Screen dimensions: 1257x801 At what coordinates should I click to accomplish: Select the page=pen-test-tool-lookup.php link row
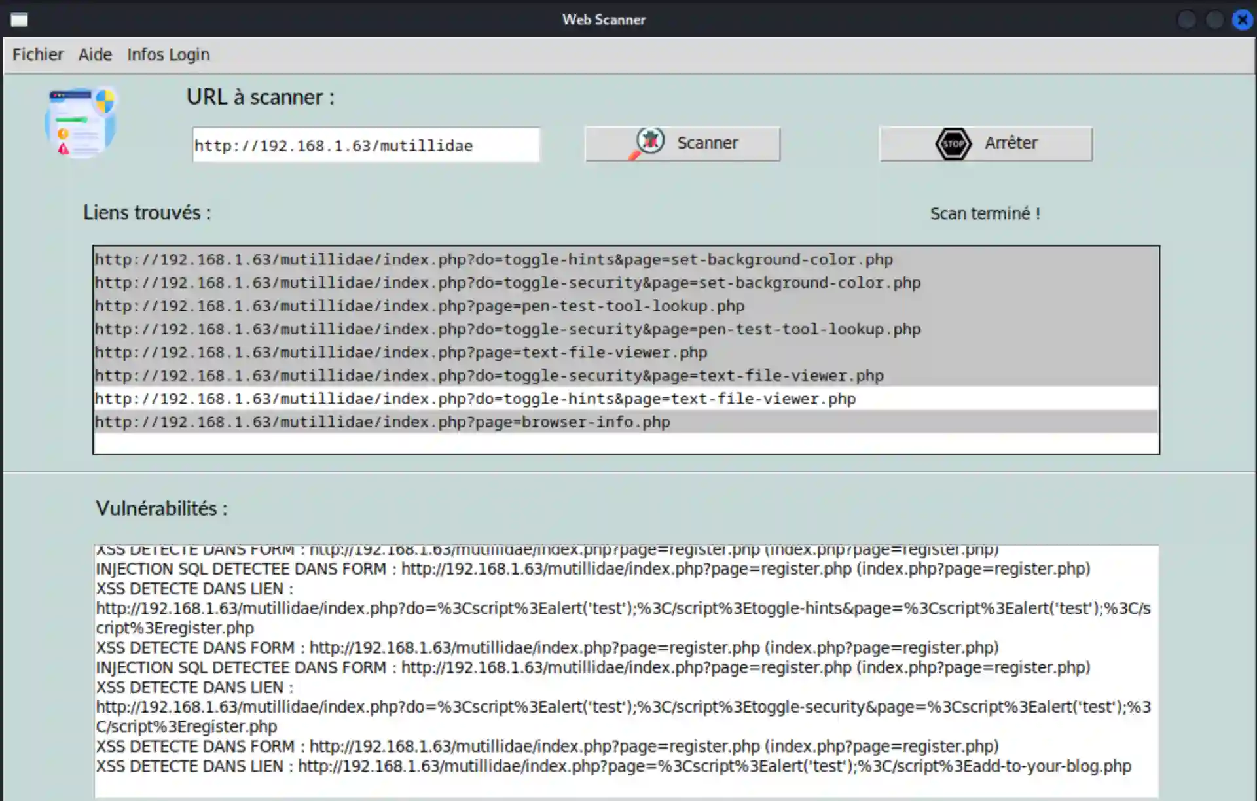point(420,306)
